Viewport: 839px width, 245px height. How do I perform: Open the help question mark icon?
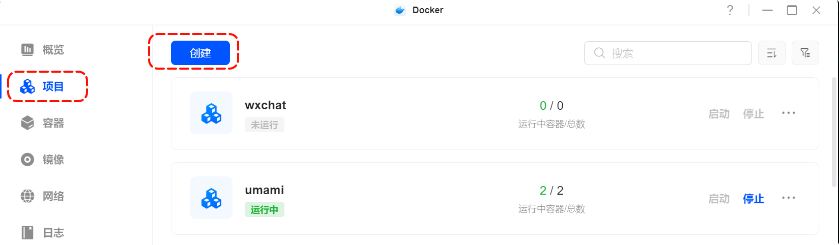tap(730, 10)
